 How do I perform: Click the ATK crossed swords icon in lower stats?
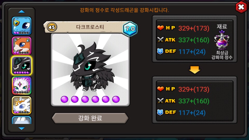pyautogui.click(x=160, y=101)
